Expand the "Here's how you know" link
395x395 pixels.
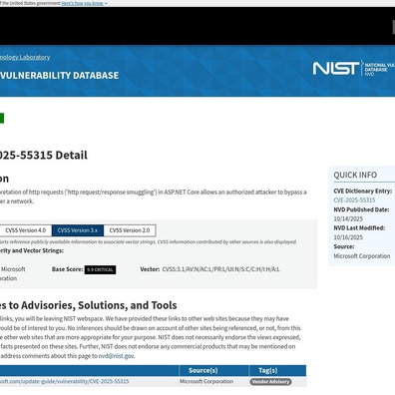(85, 3)
